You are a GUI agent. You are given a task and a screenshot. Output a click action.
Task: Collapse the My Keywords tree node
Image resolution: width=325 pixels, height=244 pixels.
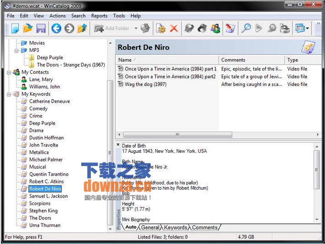tap(9, 94)
